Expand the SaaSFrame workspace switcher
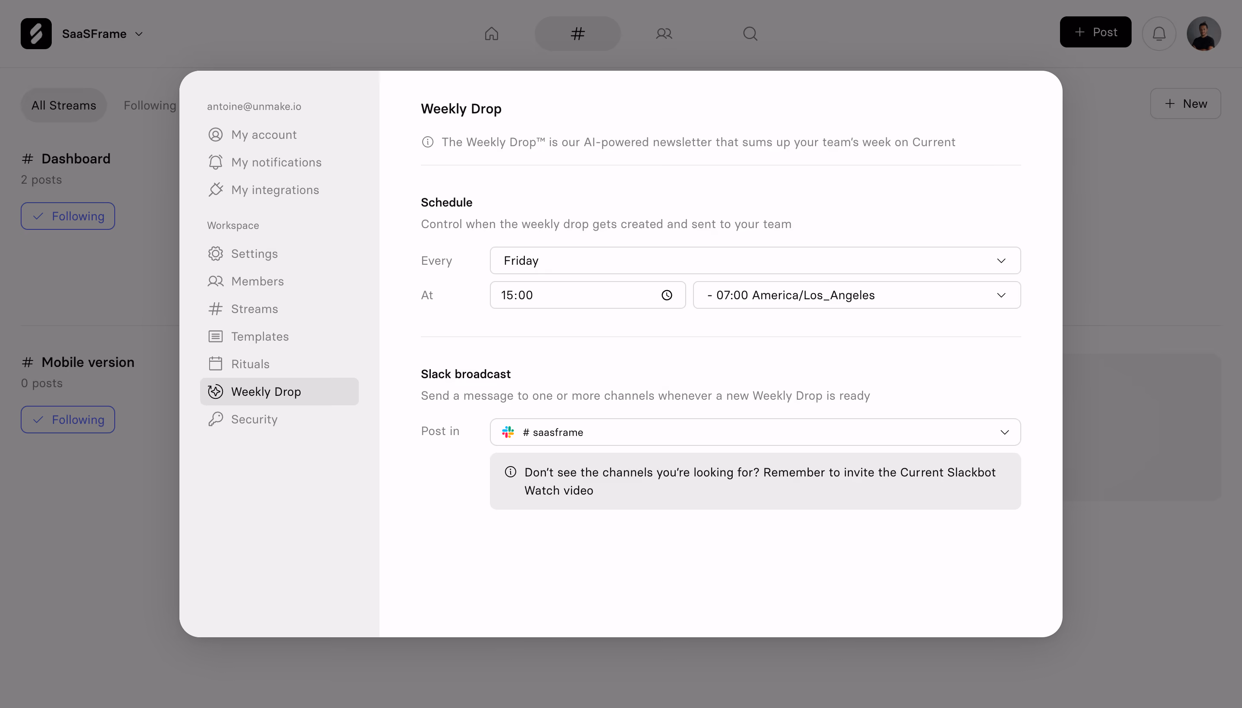1242x708 pixels. click(103, 34)
